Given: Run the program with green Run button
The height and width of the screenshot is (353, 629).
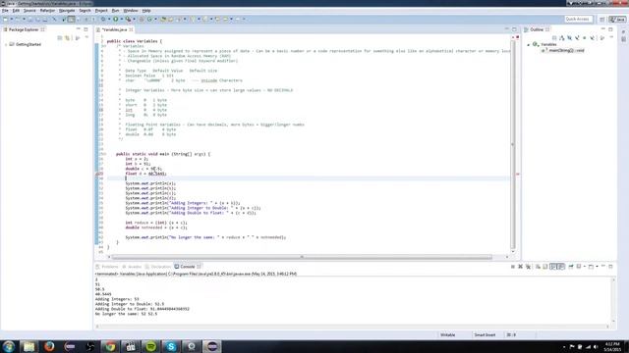Looking at the screenshot, I should coord(116,20).
